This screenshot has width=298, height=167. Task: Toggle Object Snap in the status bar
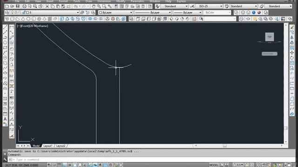pyautogui.click(x=74, y=165)
